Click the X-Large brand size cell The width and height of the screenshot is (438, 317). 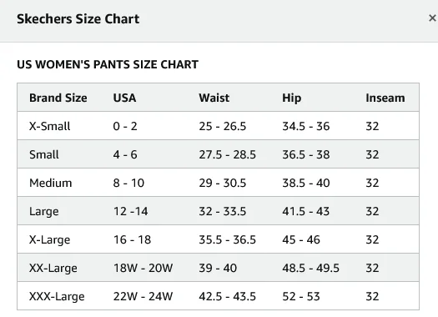click(50, 240)
